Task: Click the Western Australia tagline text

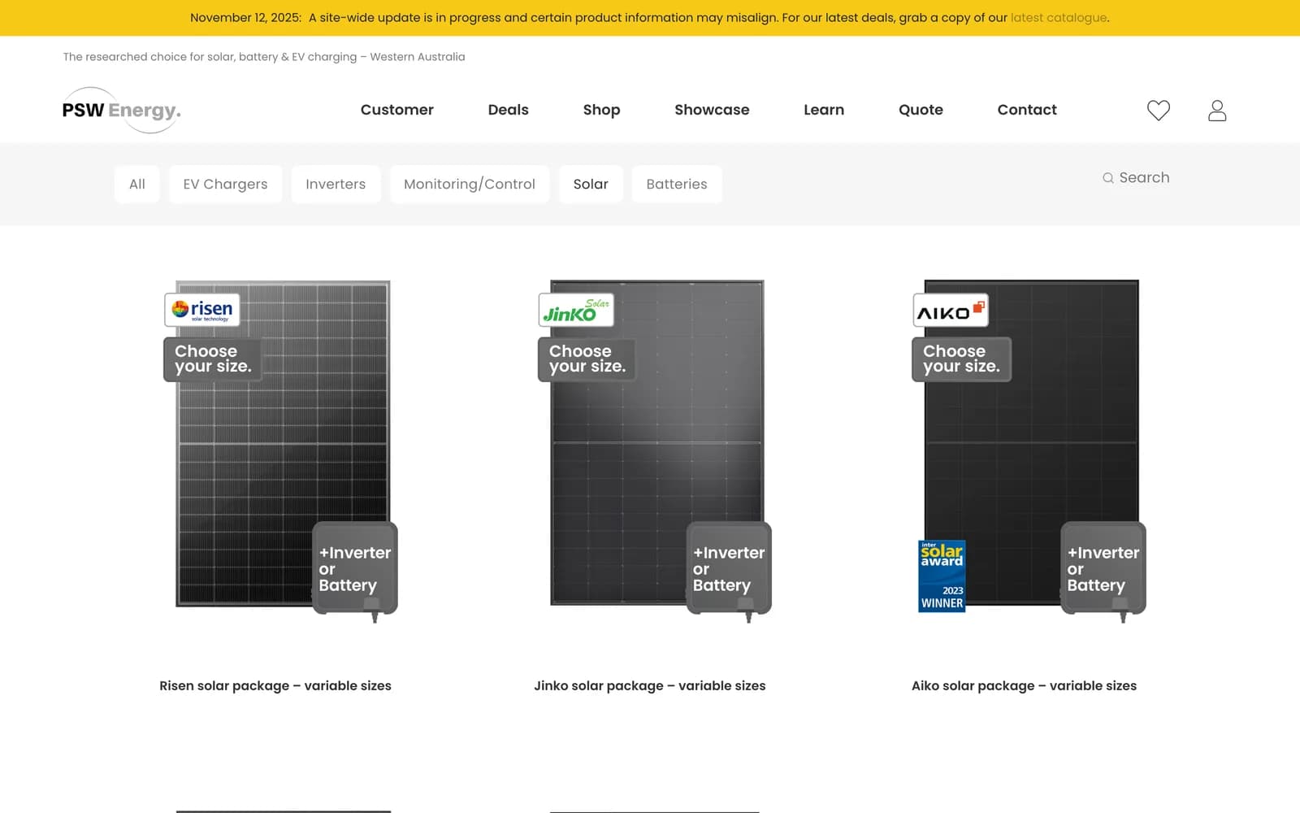Action: tap(264, 57)
